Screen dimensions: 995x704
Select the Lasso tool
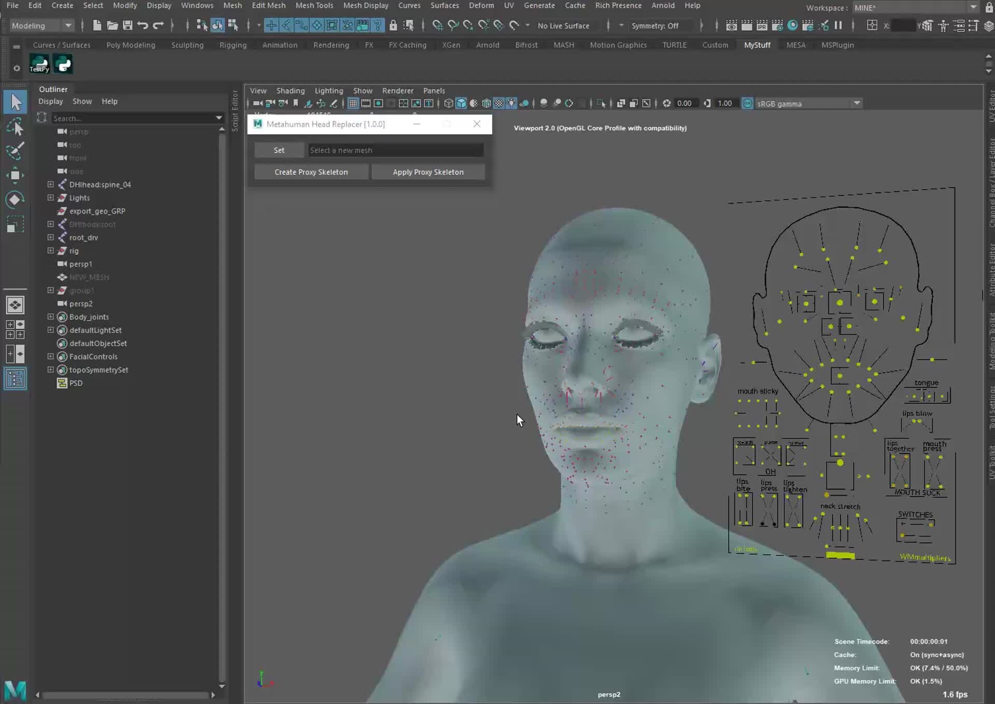[x=15, y=126]
